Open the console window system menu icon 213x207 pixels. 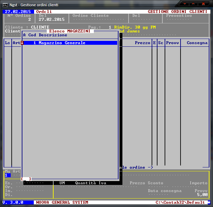coord(5,5)
